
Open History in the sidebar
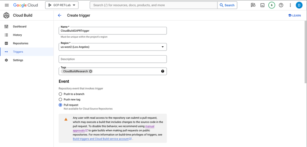click(27, 35)
